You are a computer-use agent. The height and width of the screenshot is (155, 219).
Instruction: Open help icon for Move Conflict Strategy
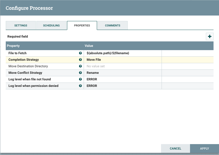click(80, 73)
